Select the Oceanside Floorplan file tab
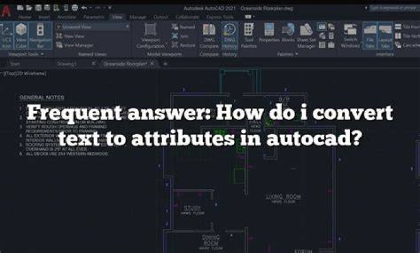 pos(125,64)
